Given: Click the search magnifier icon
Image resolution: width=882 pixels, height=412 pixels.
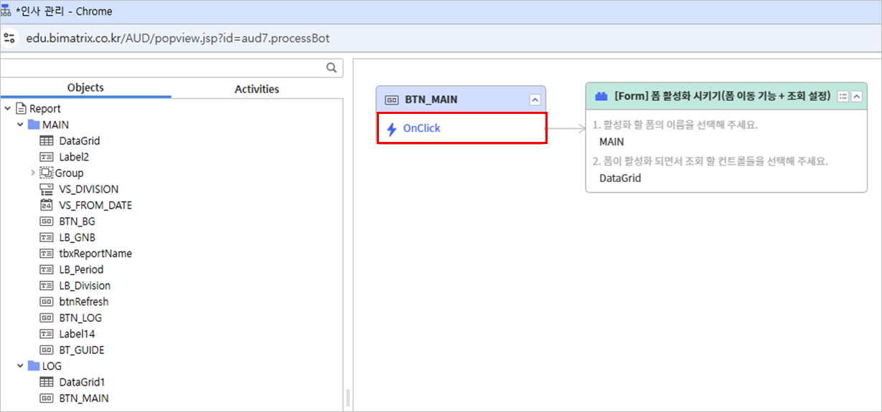Looking at the screenshot, I should coord(332,67).
